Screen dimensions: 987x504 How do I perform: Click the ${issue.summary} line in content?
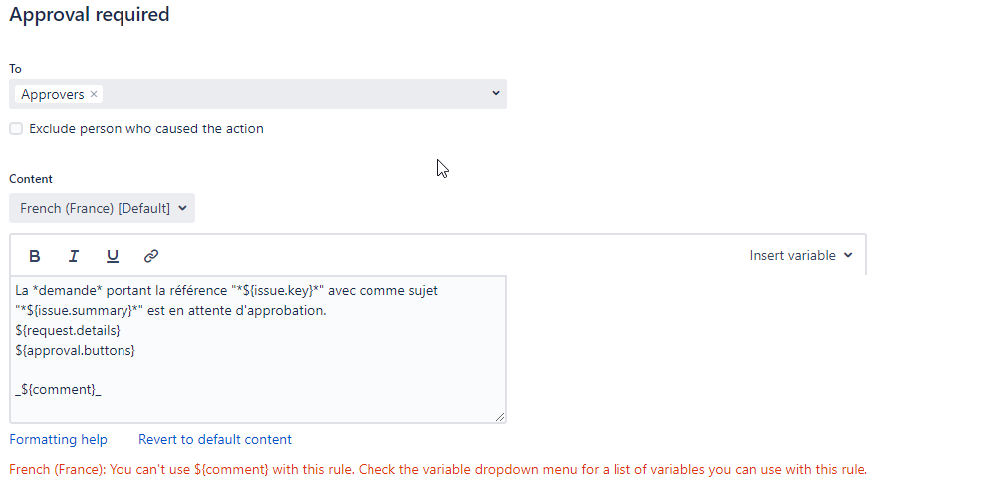pyautogui.click(x=170, y=310)
